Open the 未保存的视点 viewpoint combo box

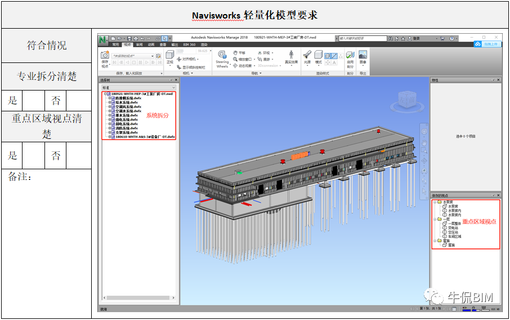133,56
